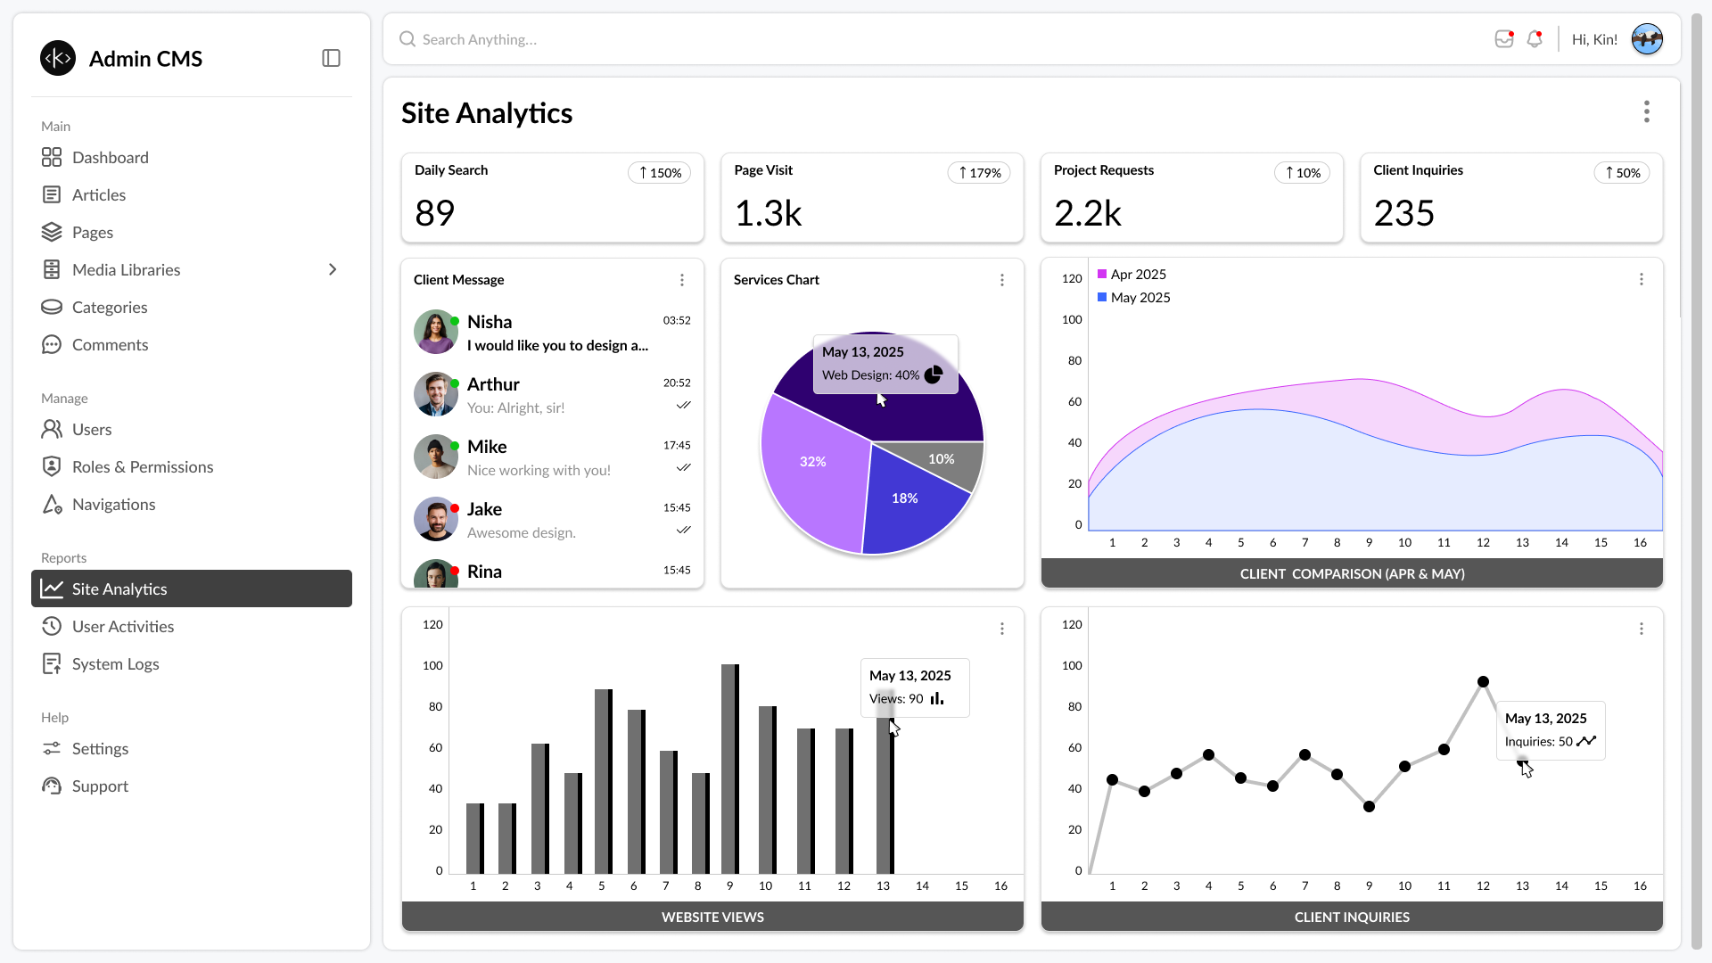
Task: Open the notifications bell
Action: pos(1535,39)
